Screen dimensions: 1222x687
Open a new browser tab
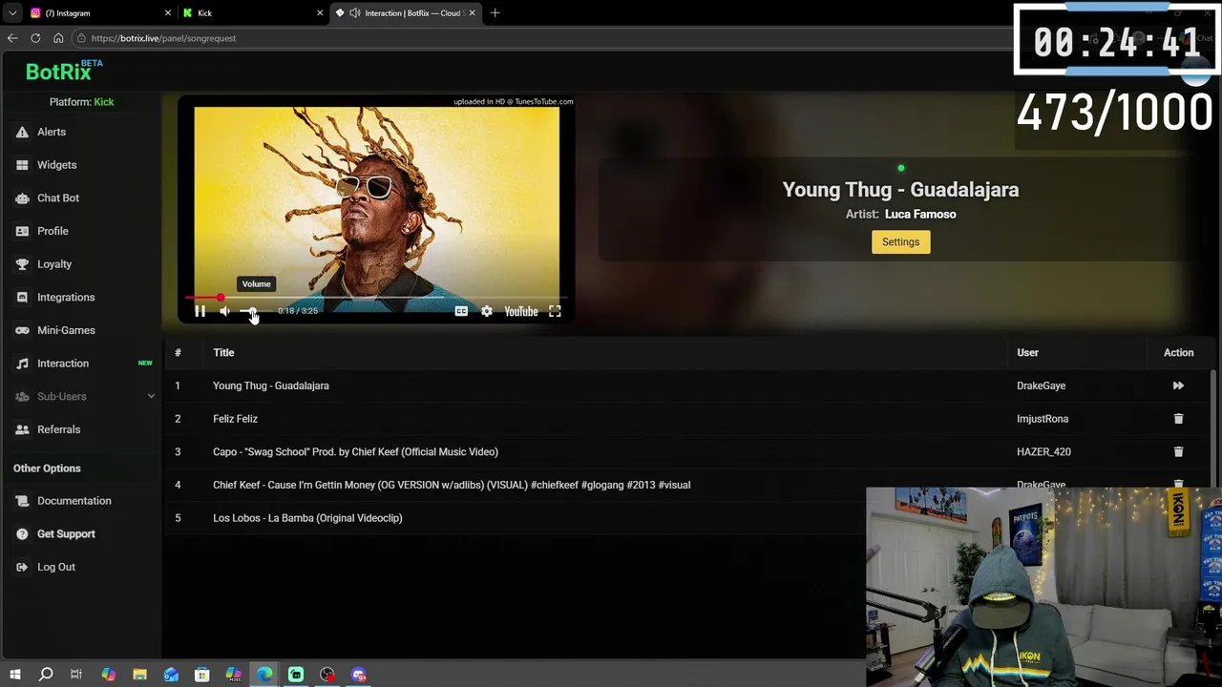tap(495, 13)
